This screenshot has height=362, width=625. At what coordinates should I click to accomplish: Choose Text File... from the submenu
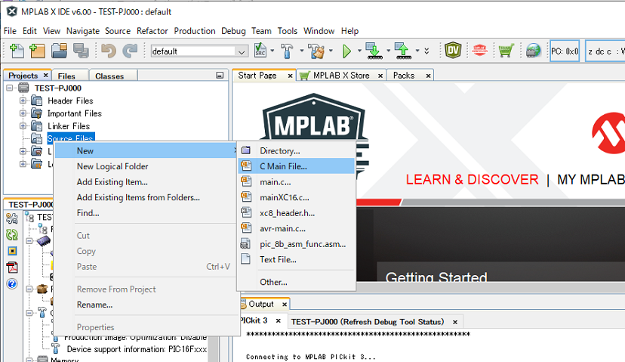point(296,259)
